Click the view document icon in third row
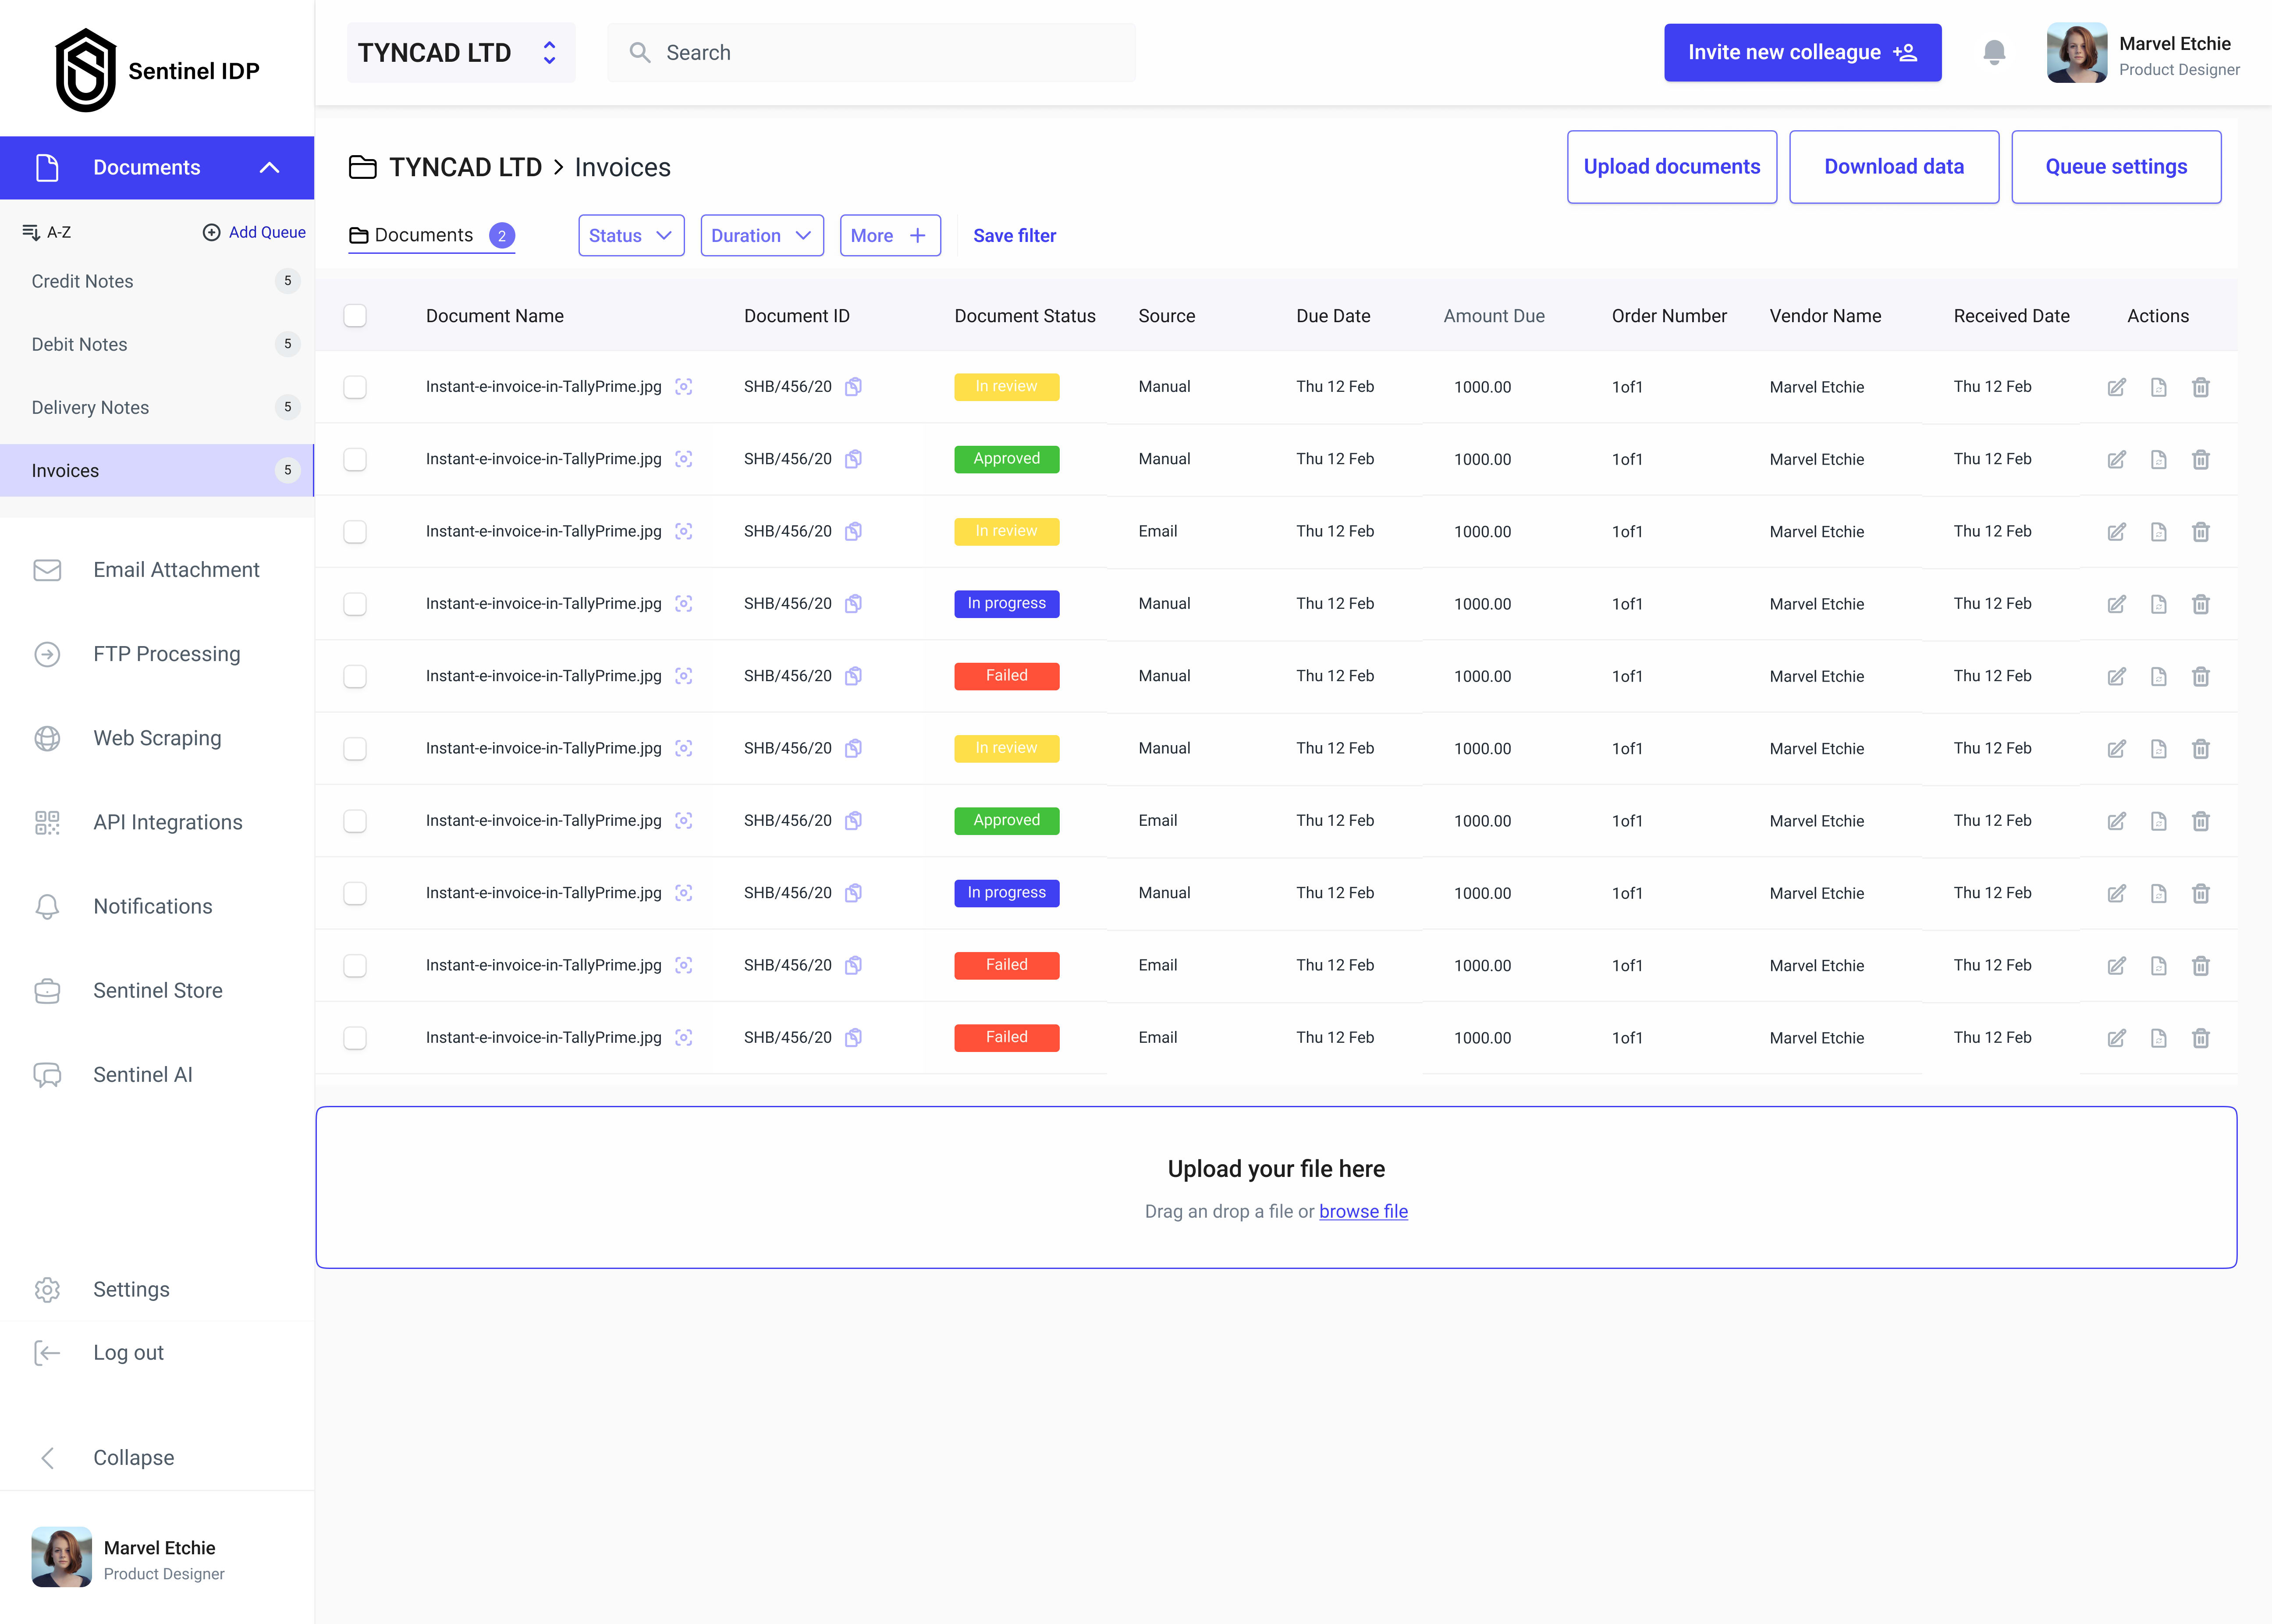 (2158, 532)
